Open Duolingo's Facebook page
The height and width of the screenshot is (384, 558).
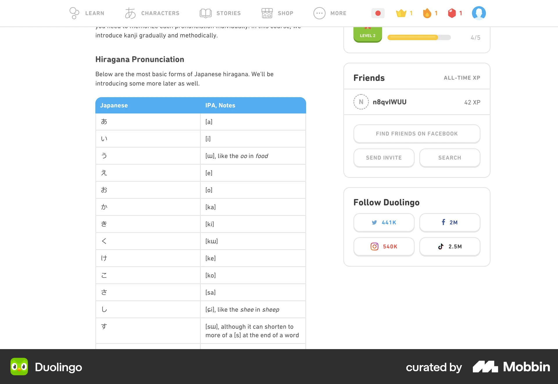(450, 223)
